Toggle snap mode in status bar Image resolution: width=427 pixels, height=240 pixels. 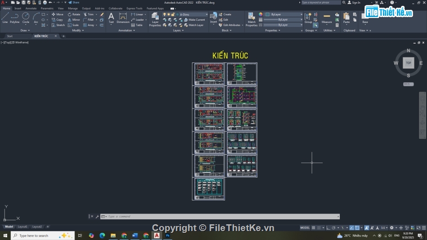point(319,228)
